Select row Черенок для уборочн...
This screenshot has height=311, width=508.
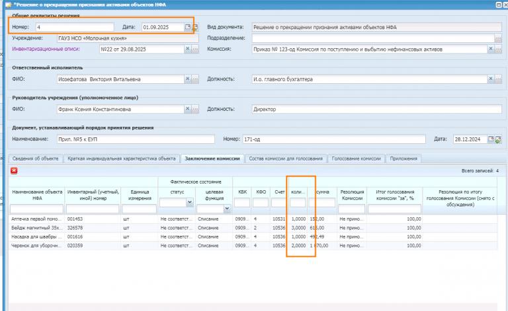[253, 246]
